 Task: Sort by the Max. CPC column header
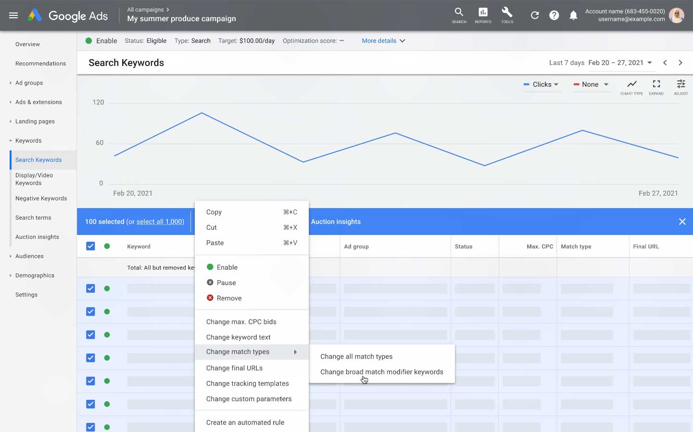540,247
